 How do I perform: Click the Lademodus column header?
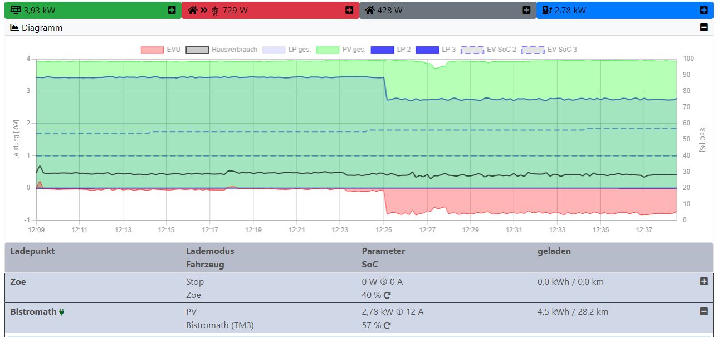click(x=210, y=251)
